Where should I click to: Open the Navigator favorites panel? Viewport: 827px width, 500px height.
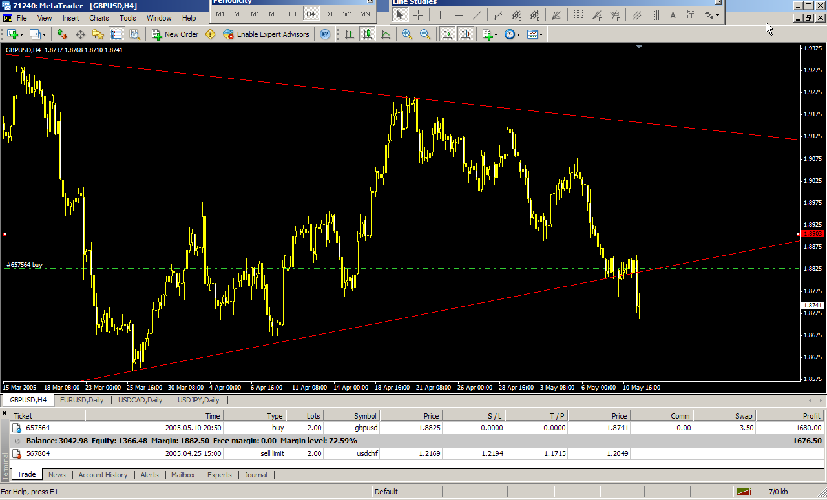[x=98, y=34]
